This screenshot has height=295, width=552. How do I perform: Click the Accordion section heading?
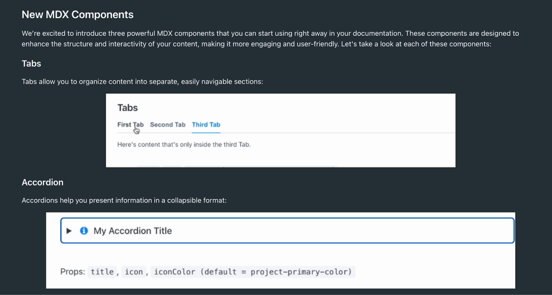click(x=42, y=182)
